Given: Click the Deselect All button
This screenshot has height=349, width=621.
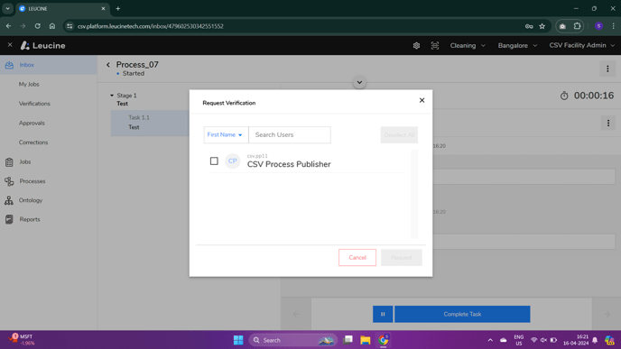Looking at the screenshot, I should (399, 135).
